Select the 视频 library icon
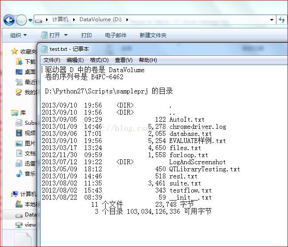The width and height of the screenshot is (288, 247). (x=19, y=133)
